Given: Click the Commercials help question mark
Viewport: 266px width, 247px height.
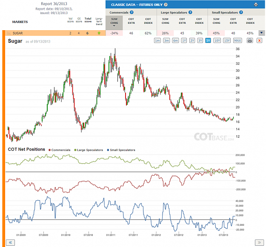Looking at the screenshot, I should coord(132,12).
